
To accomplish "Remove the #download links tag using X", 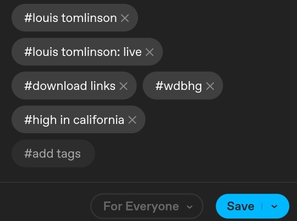I will click(124, 86).
